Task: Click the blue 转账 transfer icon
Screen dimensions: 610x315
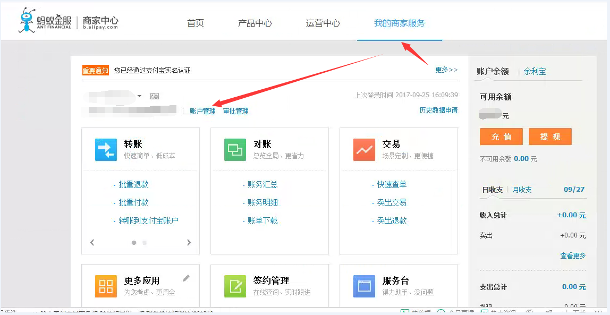Action: pyautogui.click(x=106, y=149)
